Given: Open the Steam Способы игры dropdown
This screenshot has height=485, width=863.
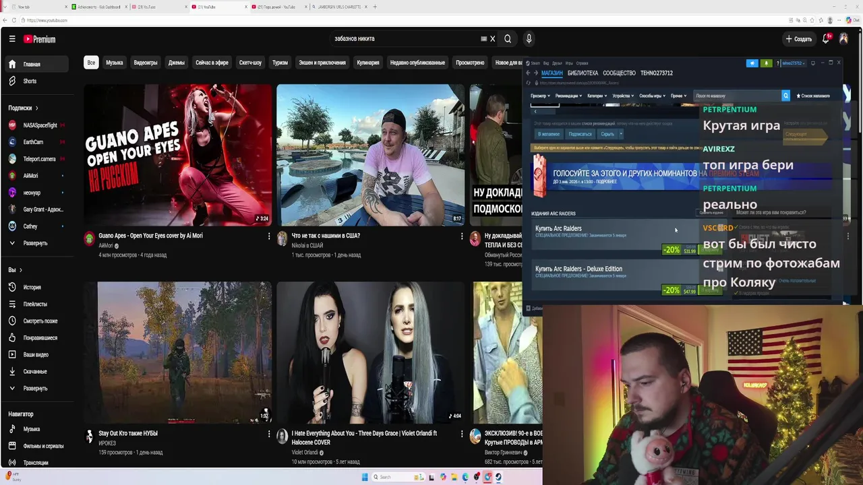Looking at the screenshot, I should click(652, 96).
